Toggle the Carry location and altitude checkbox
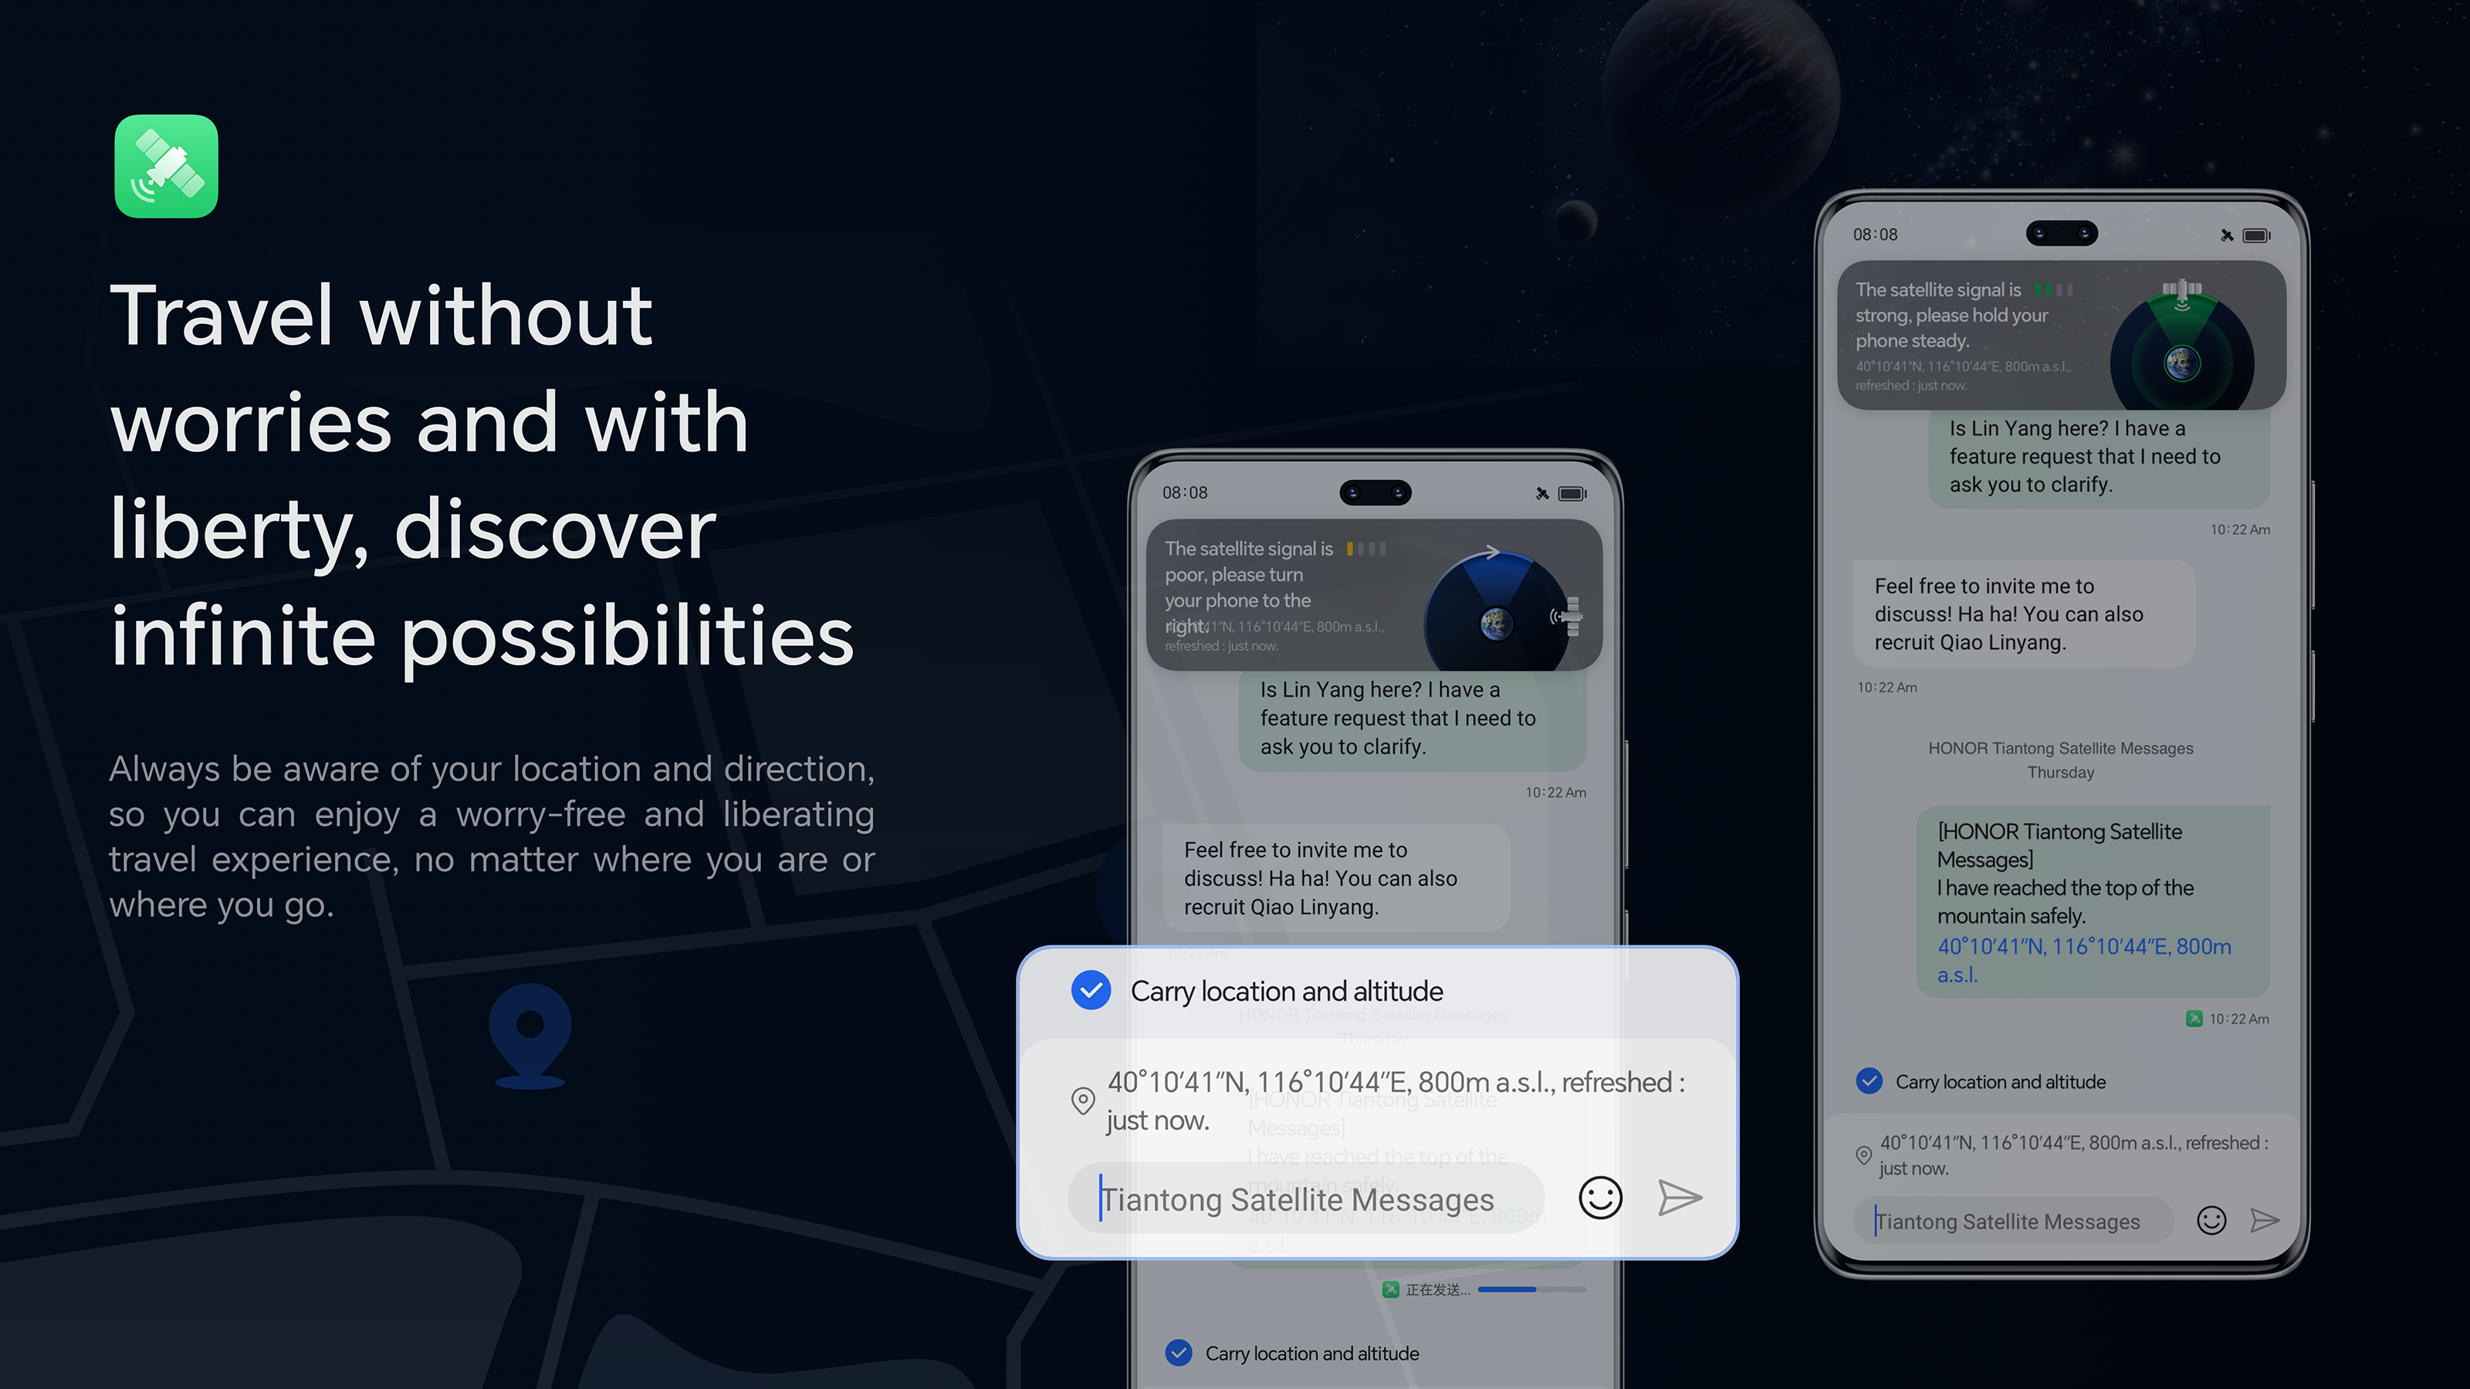 point(1091,991)
